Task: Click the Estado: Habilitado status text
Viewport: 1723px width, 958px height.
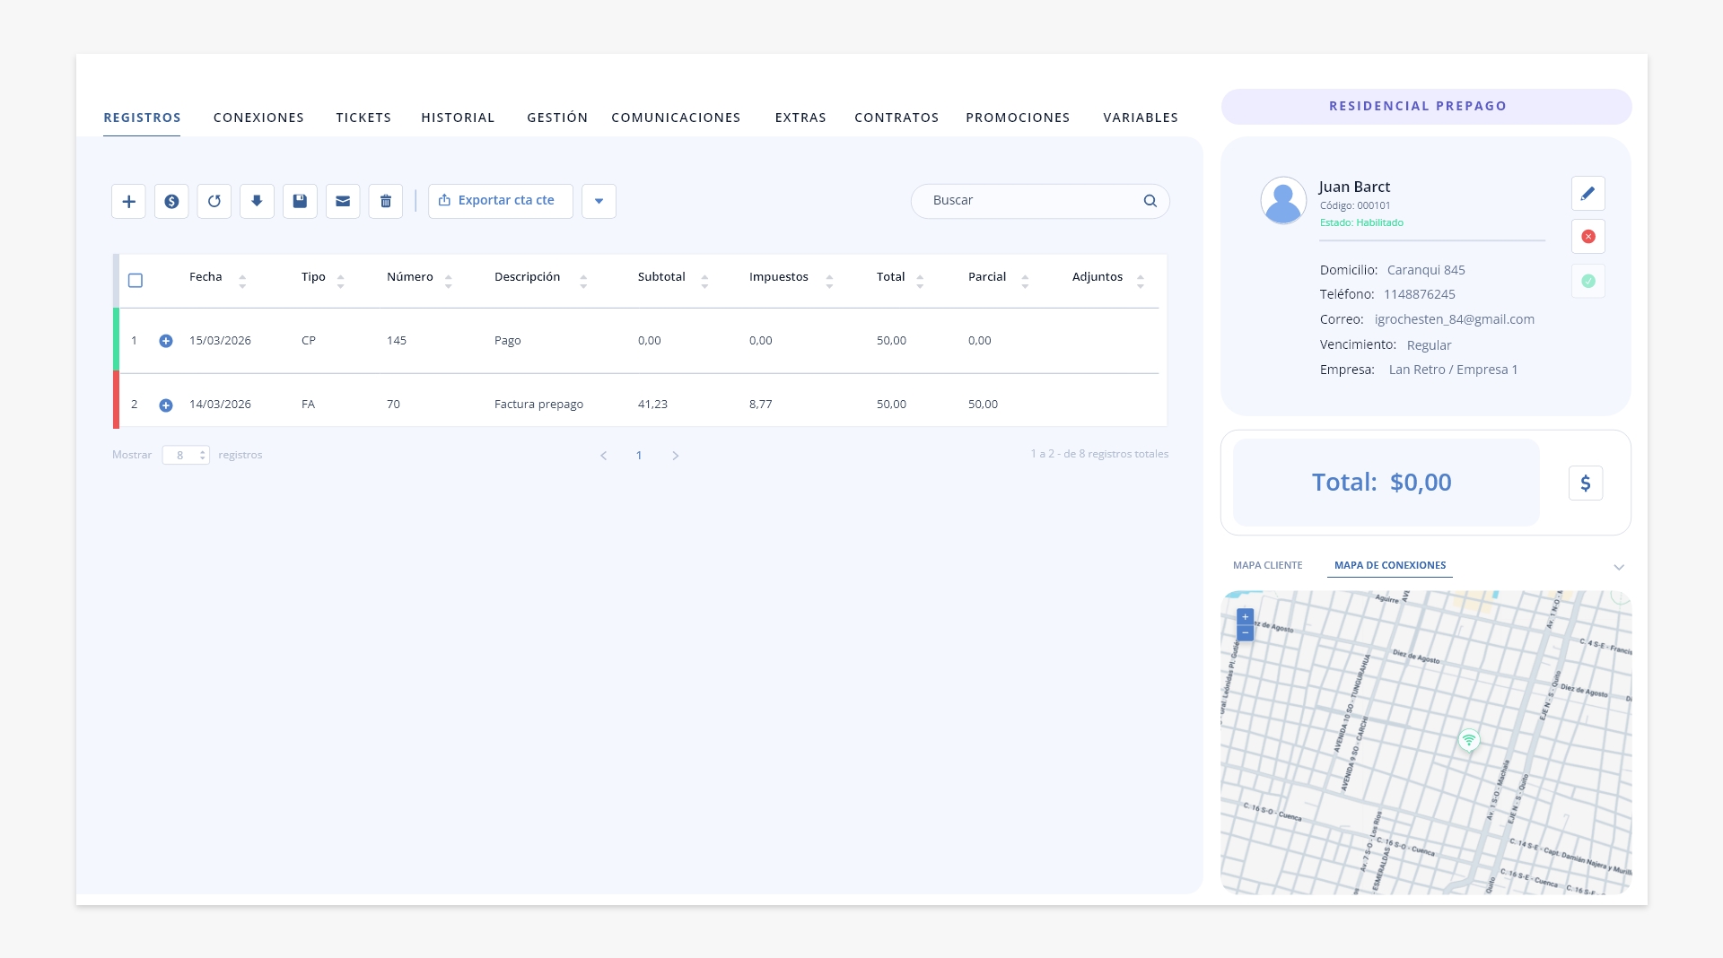Action: click(x=1361, y=222)
